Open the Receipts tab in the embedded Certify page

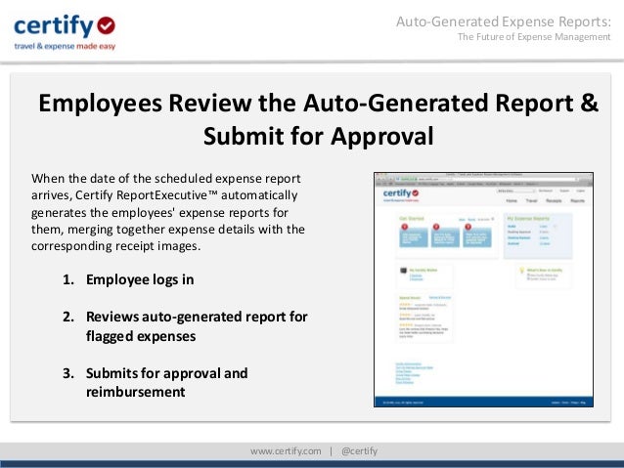(x=554, y=201)
